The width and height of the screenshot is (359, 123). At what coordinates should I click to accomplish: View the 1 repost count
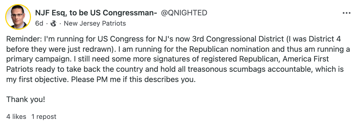tap(44, 117)
